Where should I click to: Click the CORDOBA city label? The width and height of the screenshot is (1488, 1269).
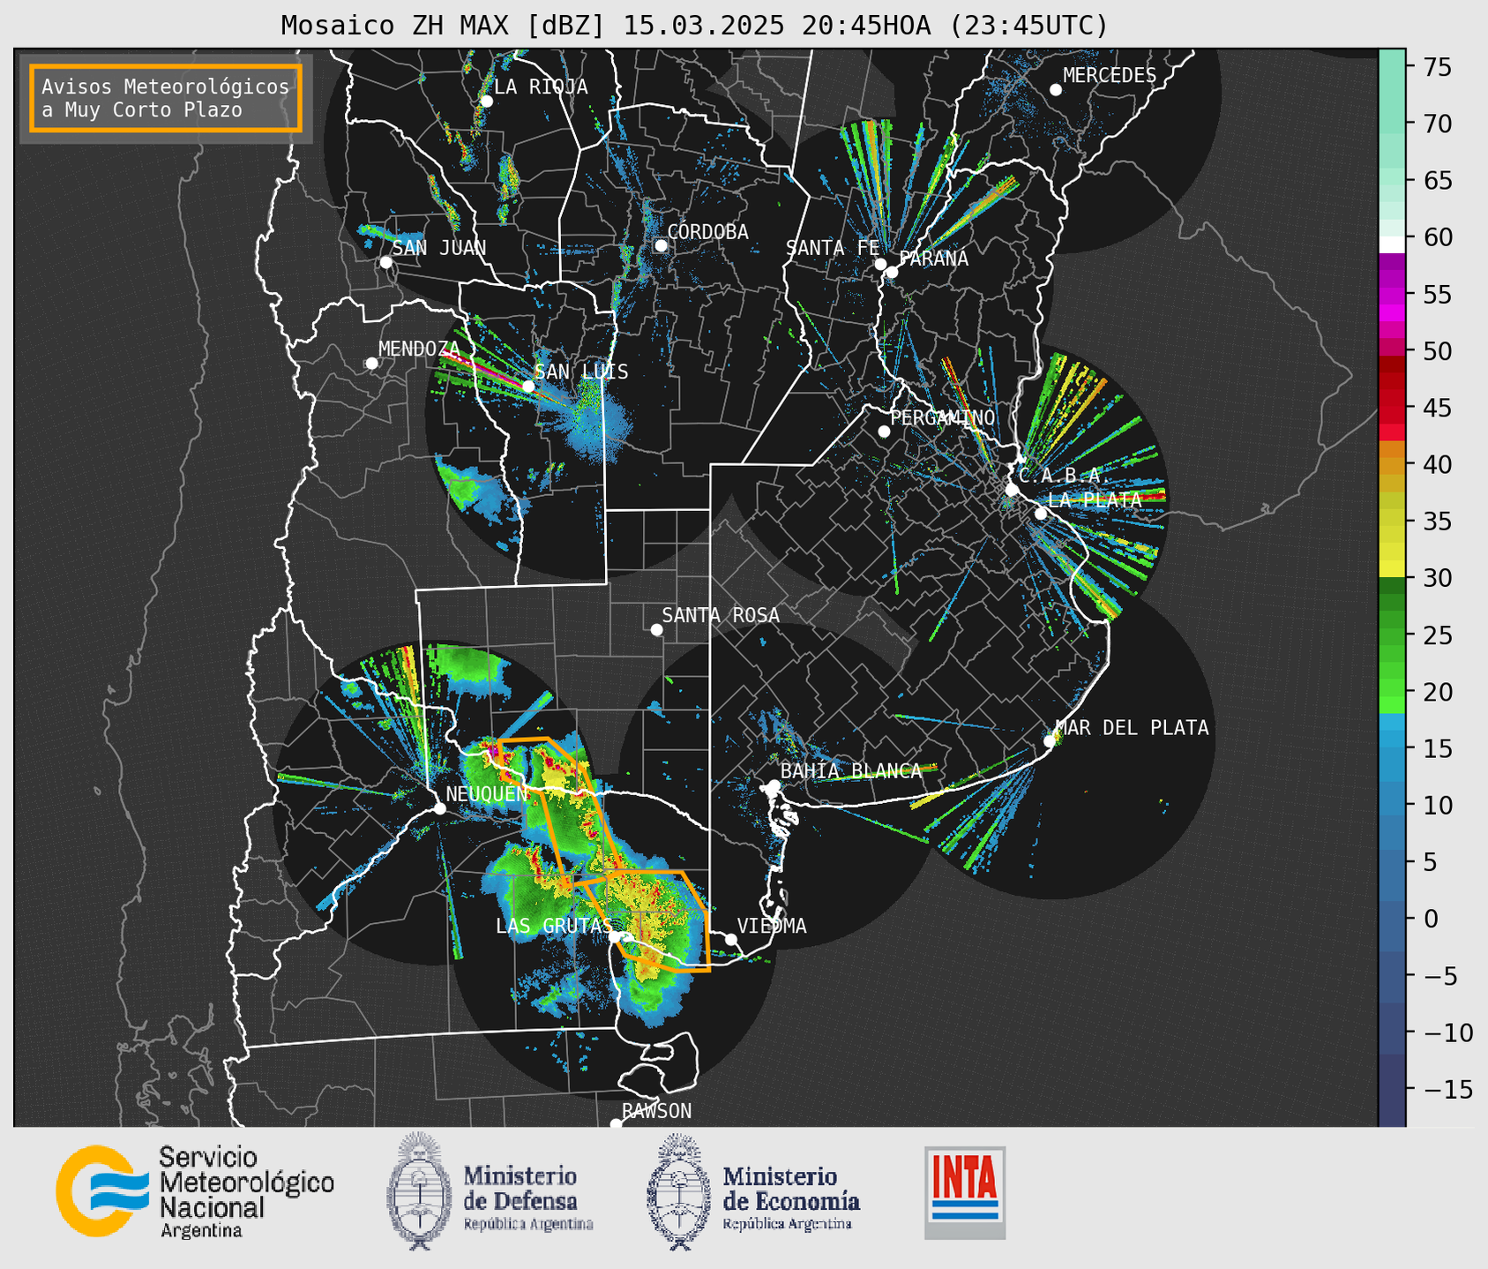click(x=707, y=232)
